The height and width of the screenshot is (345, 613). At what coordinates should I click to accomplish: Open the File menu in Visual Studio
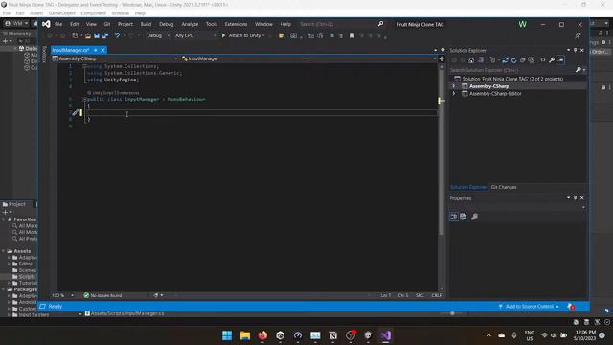[58, 24]
